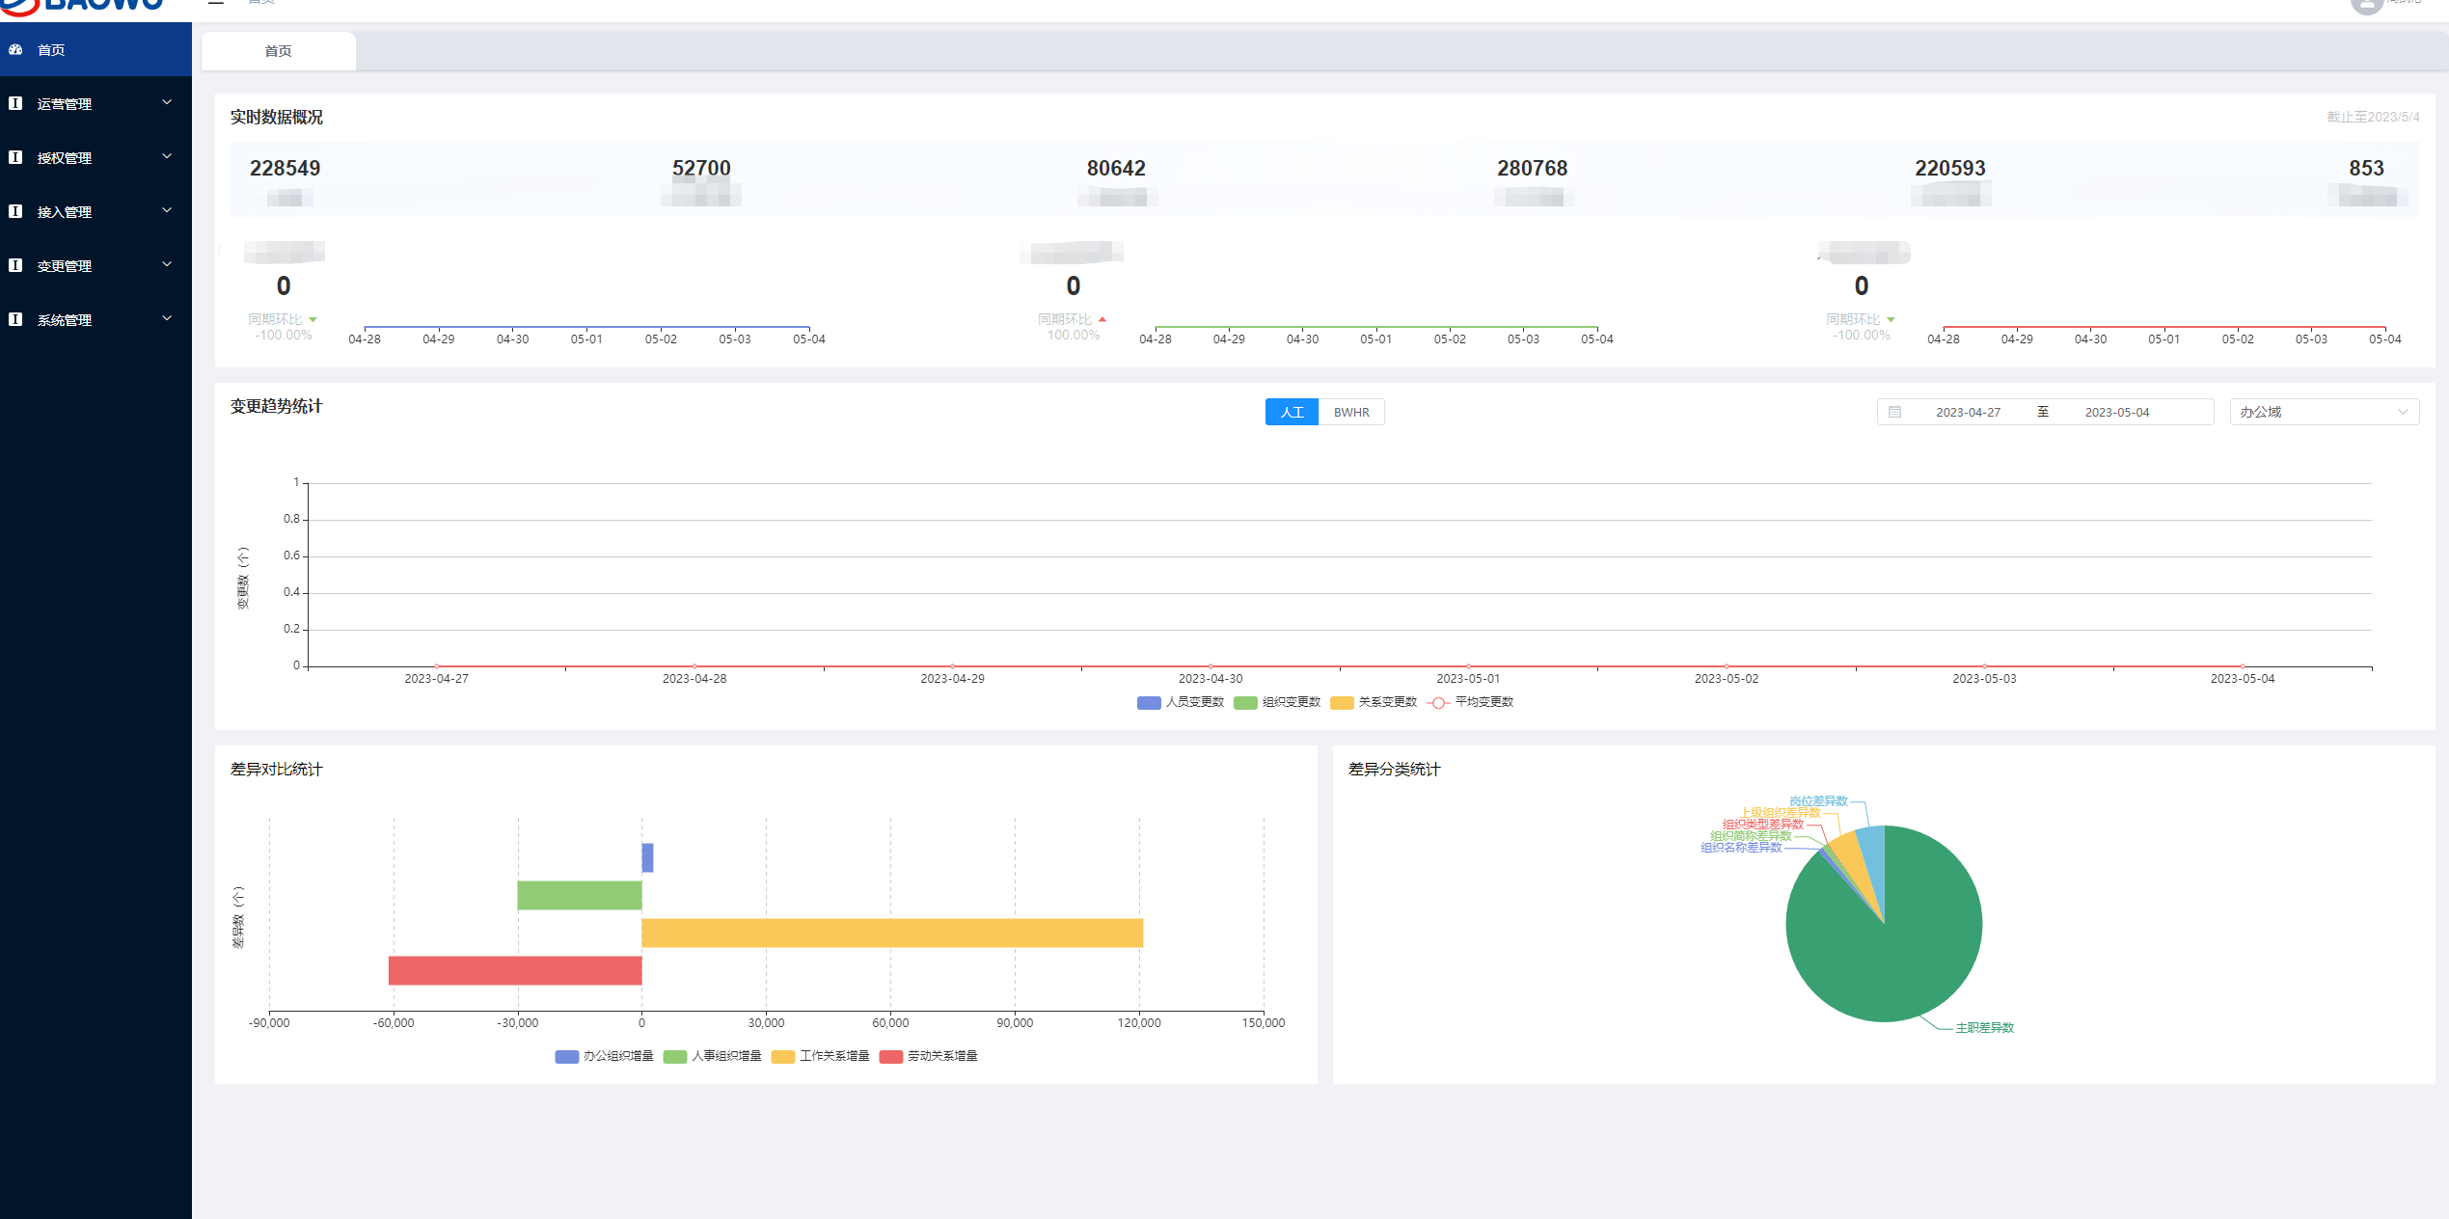Expand the 接入管理 sidebar menu
This screenshot has height=1219, width=2449.
coord(95,211)
